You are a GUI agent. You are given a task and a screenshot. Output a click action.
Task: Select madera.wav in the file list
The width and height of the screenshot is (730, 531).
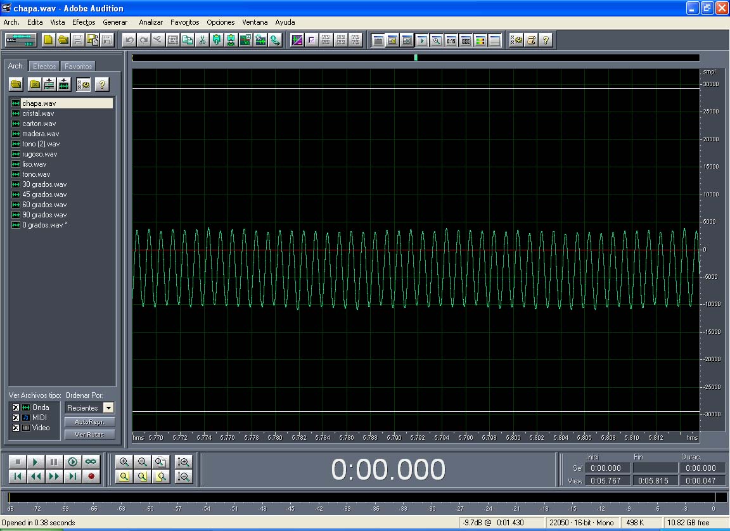[x=41, y=134]
